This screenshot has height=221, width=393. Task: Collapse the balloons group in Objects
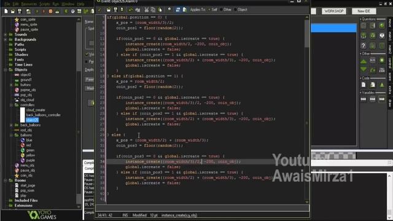pos(11,135)
